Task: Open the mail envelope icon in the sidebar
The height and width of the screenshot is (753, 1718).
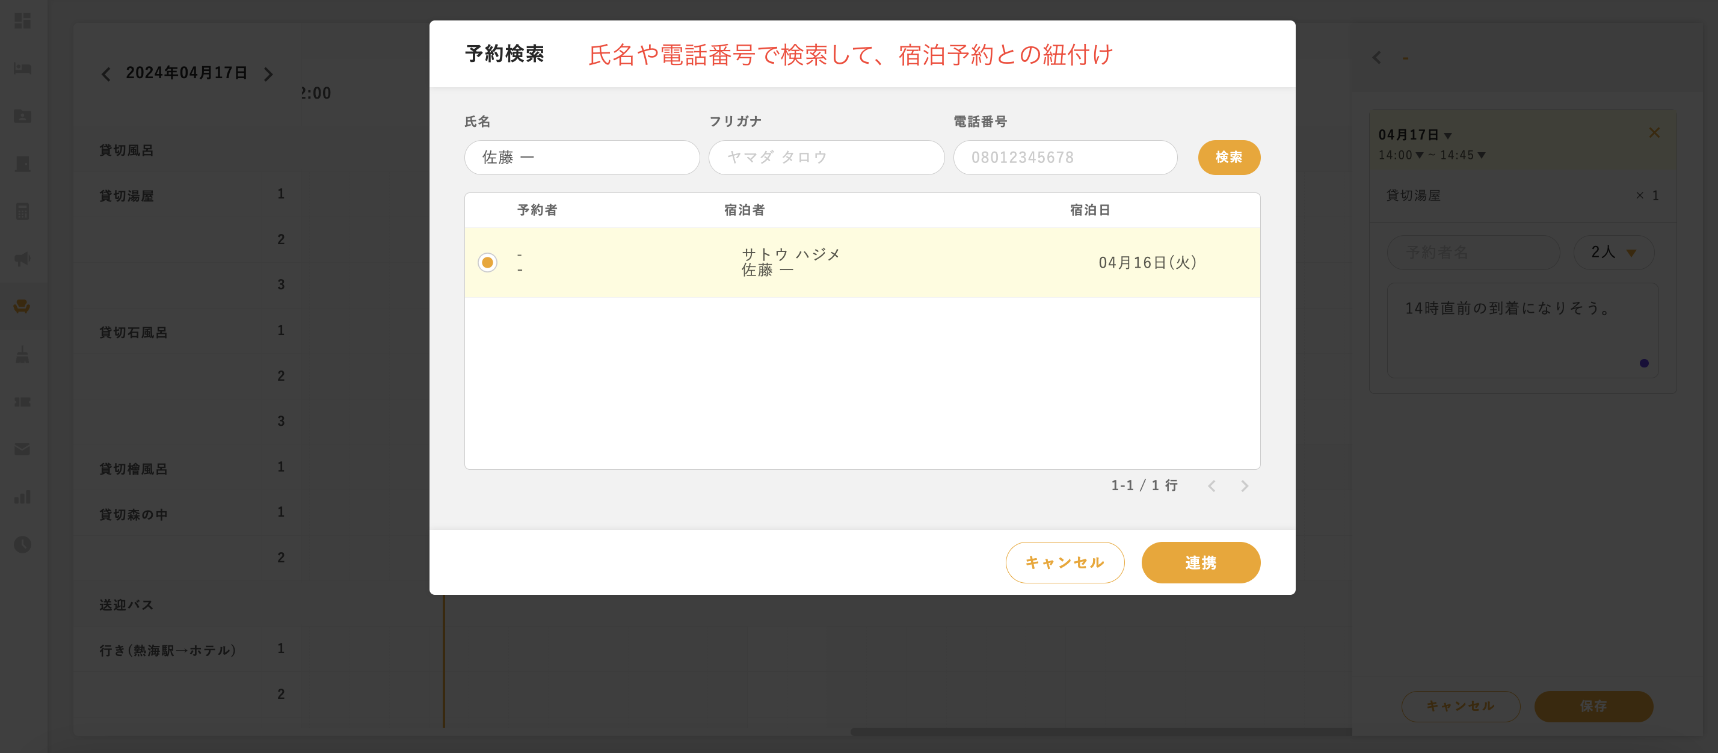Action: click(22, 449)
